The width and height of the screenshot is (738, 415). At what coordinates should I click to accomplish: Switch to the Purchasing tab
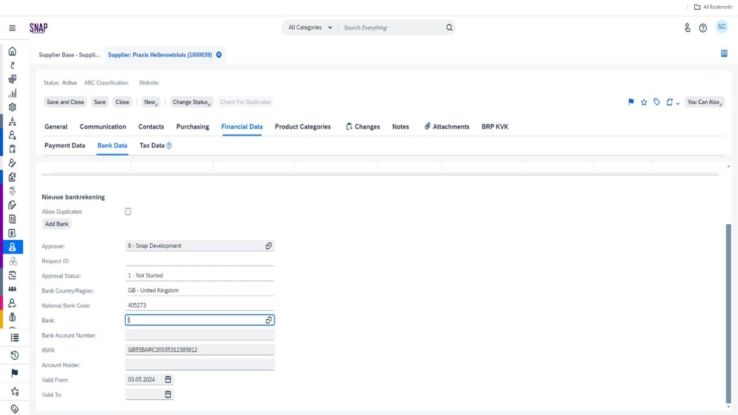193,127
